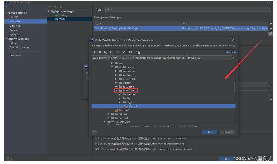Screen dimensions: 277x164
Task: Expand the classes folder
Action: (x=120, y=94)
